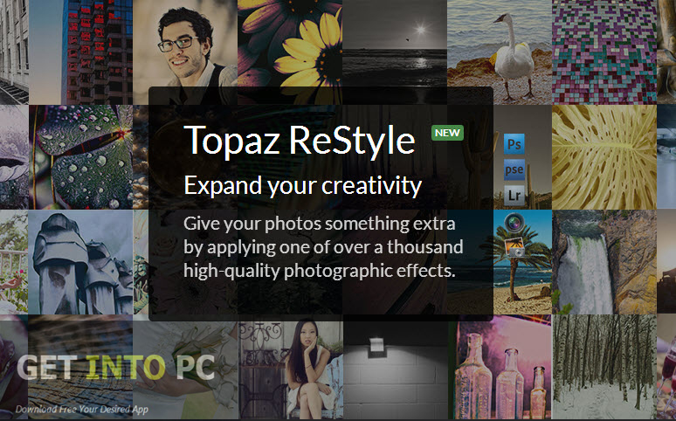The height and width of the screenshot is (421, 676).
Task: Open the yellow leaf veins thumbnail
Action: point(604,157)
